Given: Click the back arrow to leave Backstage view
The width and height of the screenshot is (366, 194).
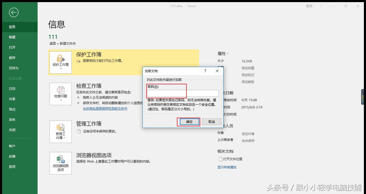Looking at the screenshot, I should [14, 12].
